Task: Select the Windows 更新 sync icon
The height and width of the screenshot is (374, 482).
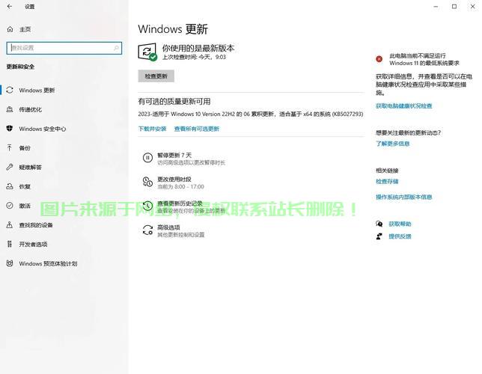Action: (x=10, y=90)
